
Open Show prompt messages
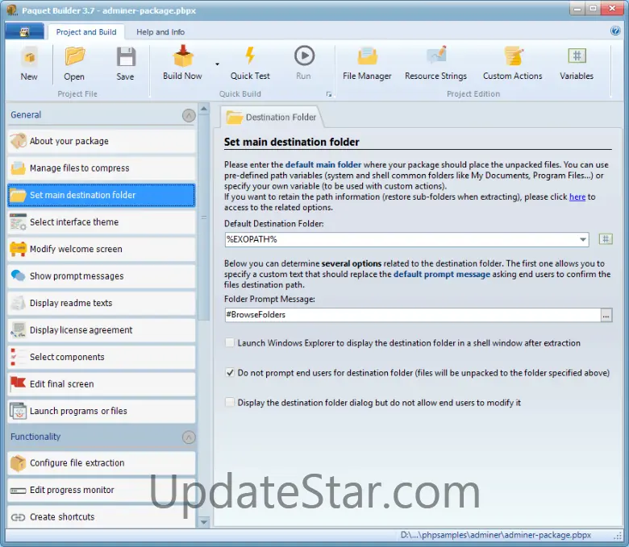point(102,276)
